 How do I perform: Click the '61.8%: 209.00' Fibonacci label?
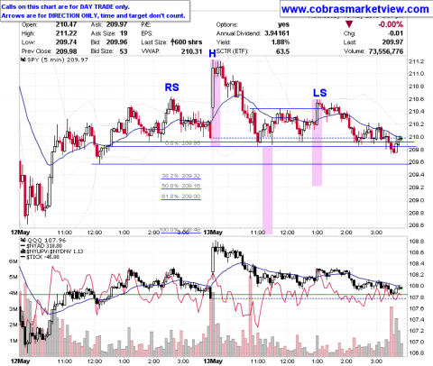pyautogui.click(x=180, y=197)
